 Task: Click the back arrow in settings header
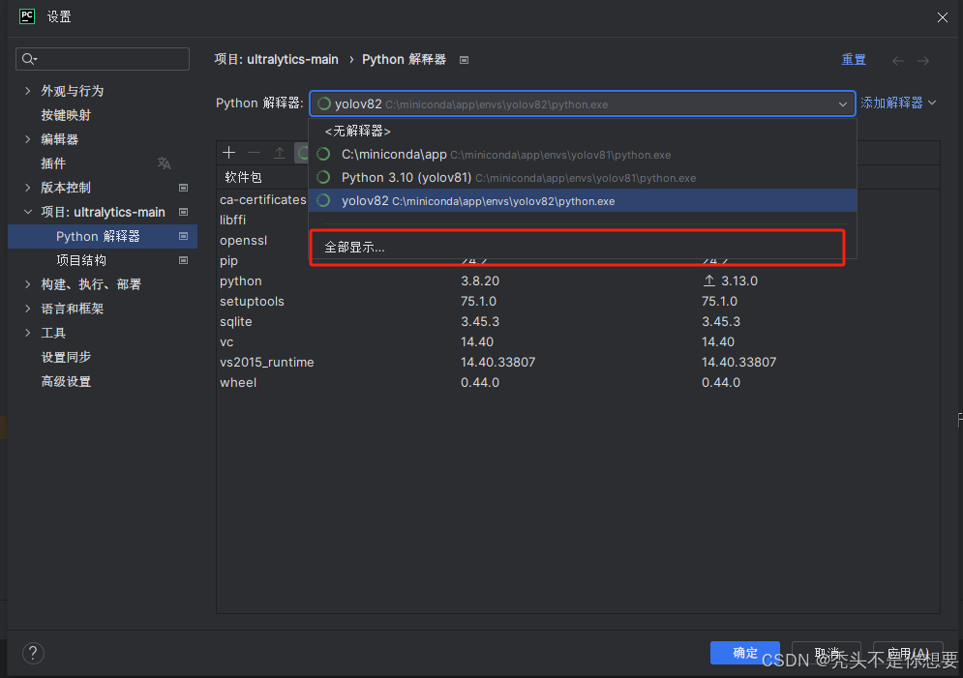pyautogui.click(x=898, y=60)
